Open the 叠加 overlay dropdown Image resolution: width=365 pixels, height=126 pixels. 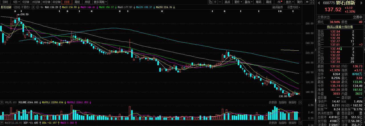point(248,2)
